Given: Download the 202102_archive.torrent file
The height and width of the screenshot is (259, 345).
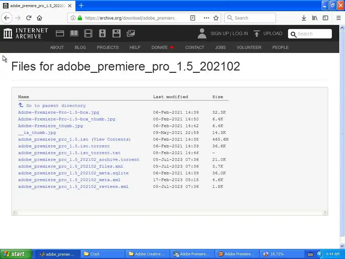Looking at the screenshot, I should pyautogui.click(x=79, y=160).
